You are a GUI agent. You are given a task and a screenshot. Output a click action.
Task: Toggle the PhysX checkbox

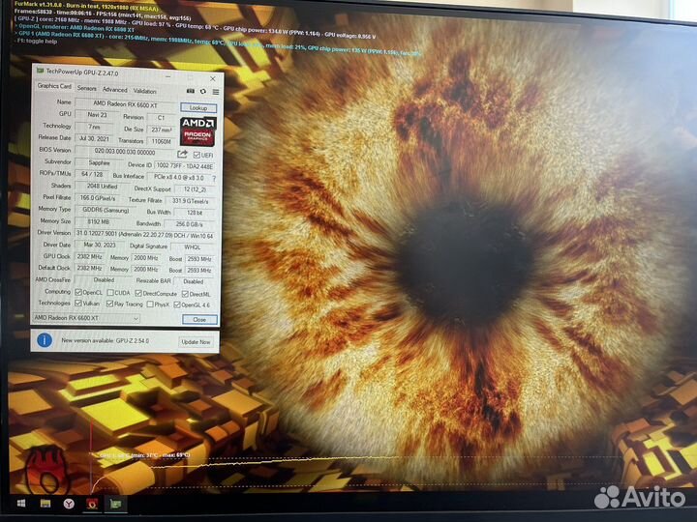[x=150, y=304]
